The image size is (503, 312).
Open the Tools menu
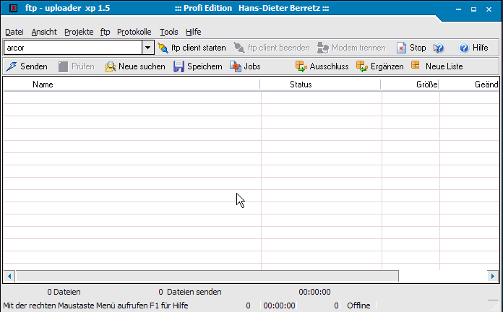(168, 32)
